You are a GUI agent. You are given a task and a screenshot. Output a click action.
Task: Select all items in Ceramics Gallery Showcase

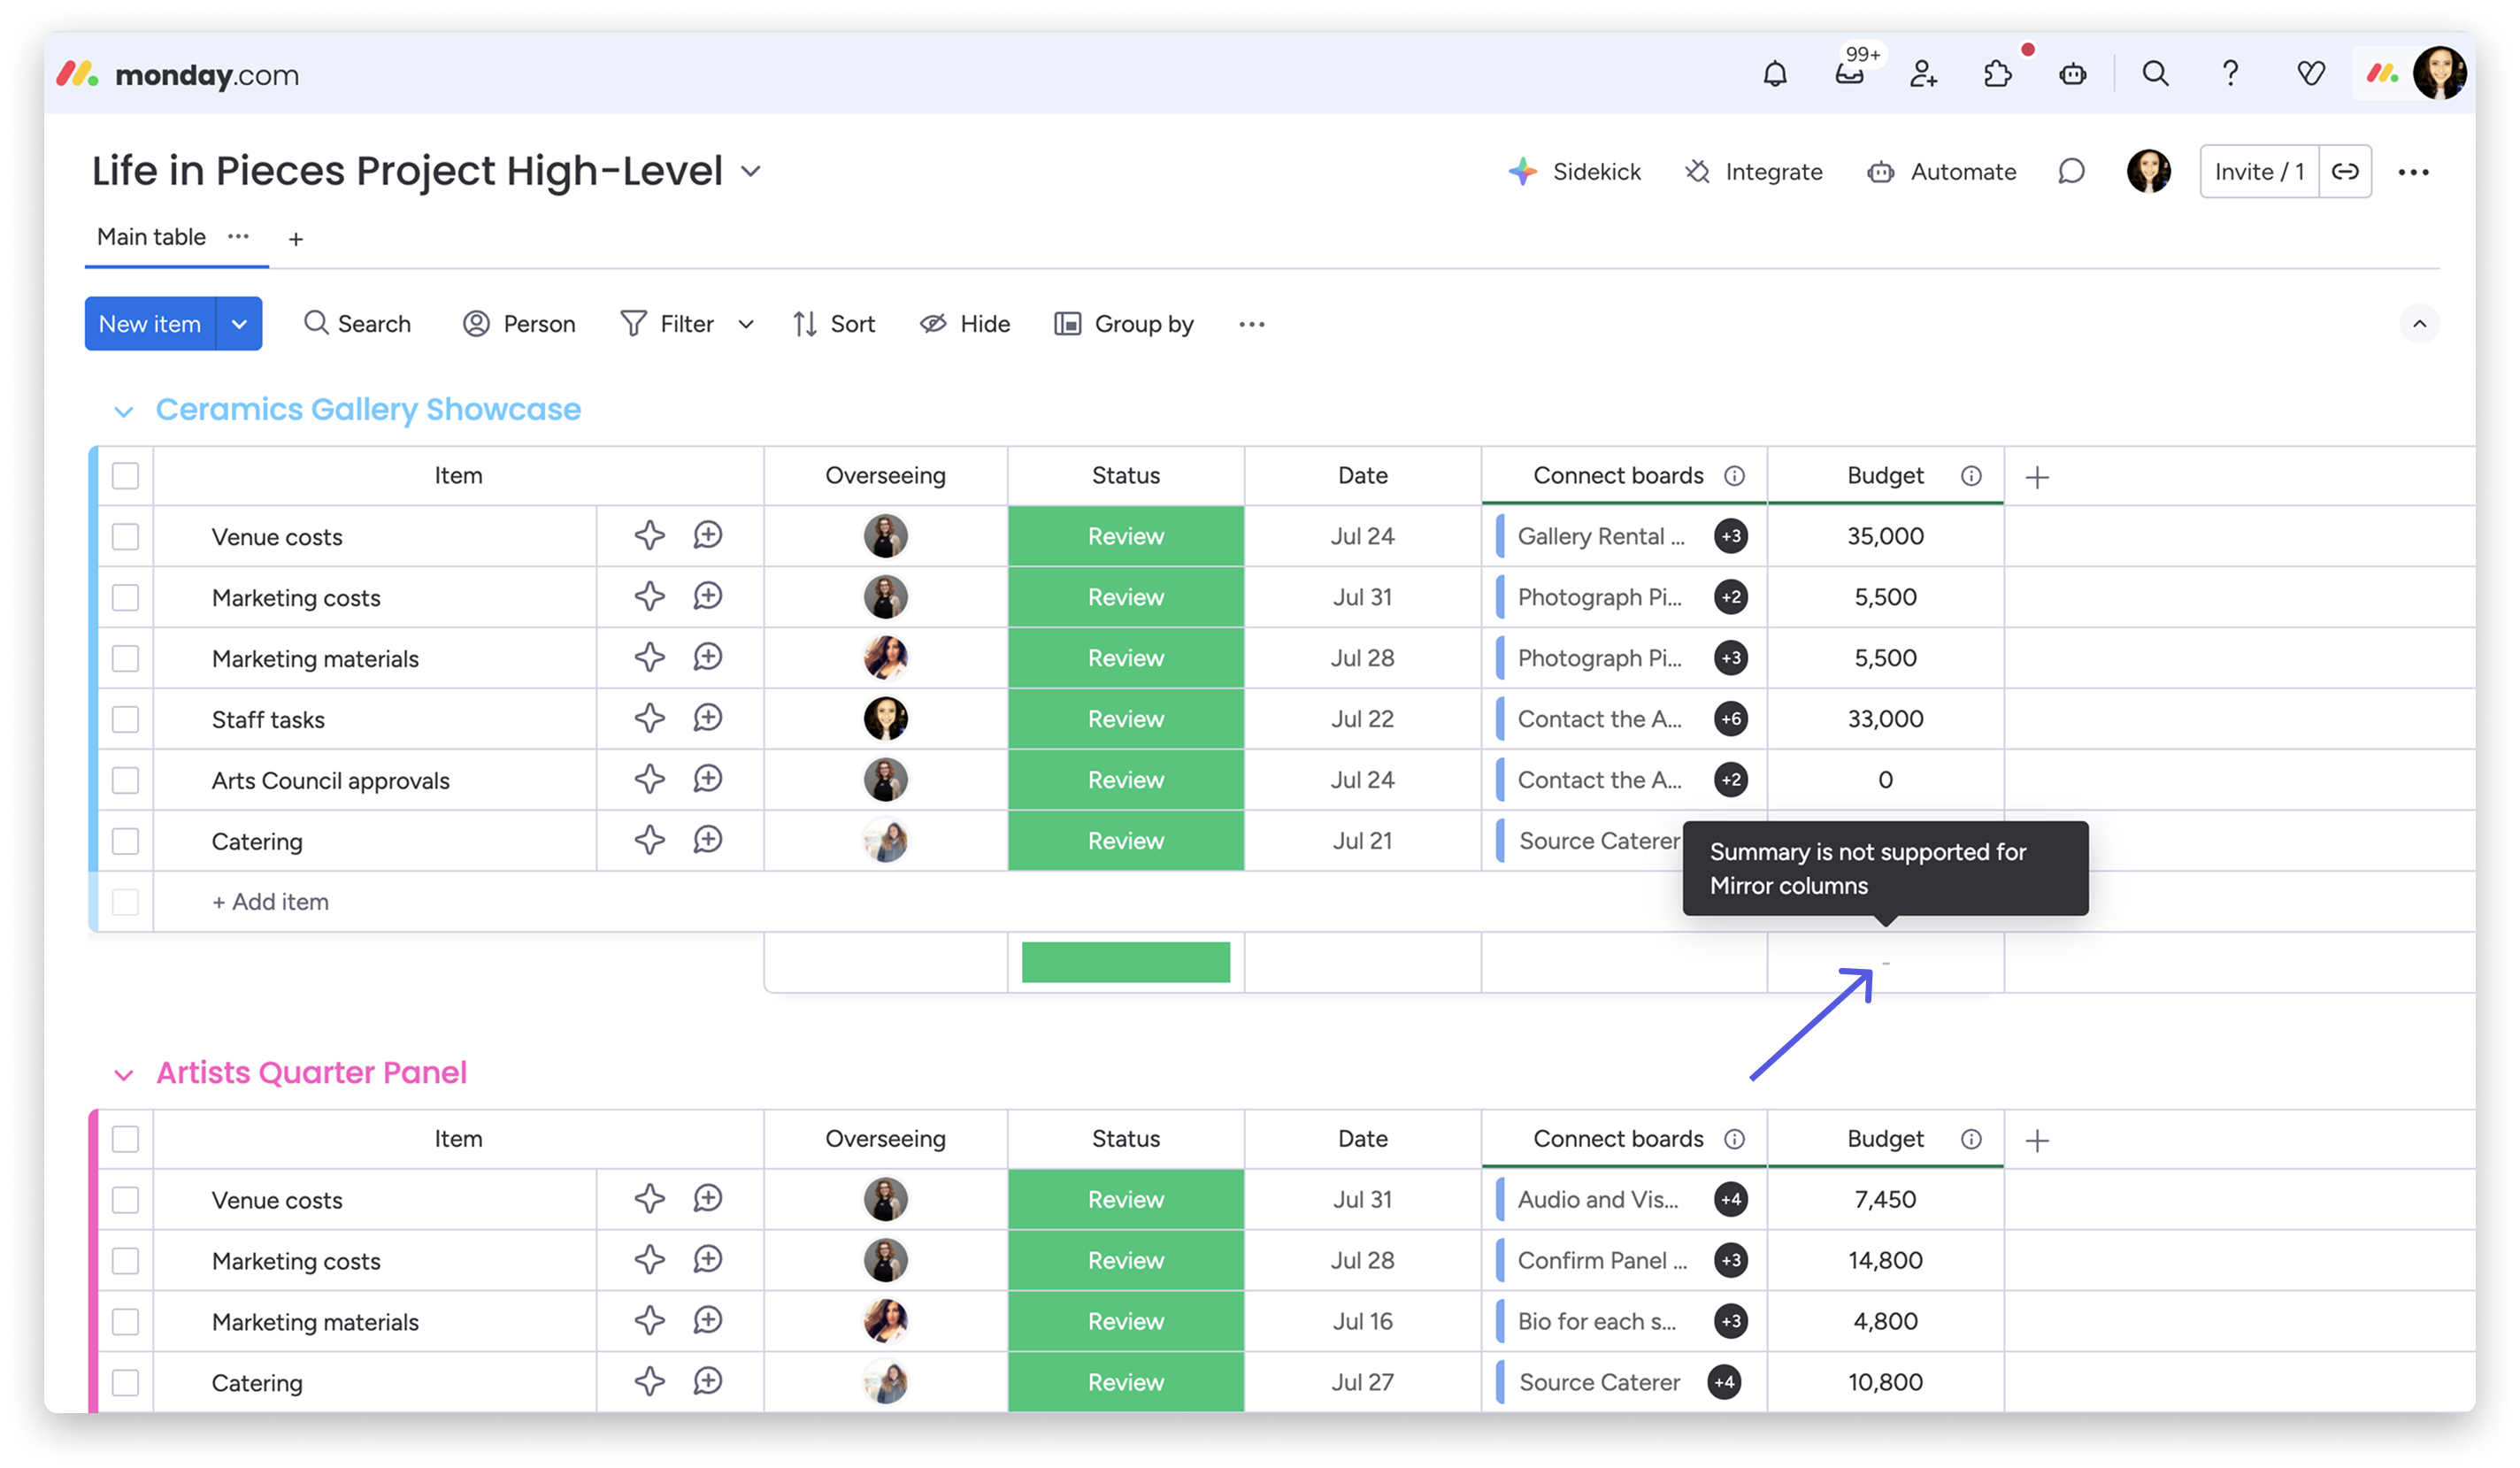(125, 476)
